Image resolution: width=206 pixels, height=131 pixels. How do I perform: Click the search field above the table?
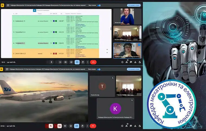click(x=54, y=10)
